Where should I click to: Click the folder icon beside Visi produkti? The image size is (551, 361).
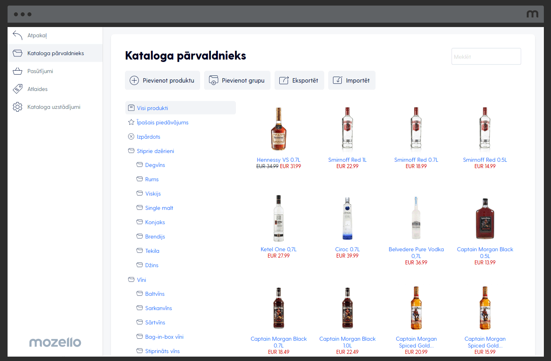tap(131, 108)
